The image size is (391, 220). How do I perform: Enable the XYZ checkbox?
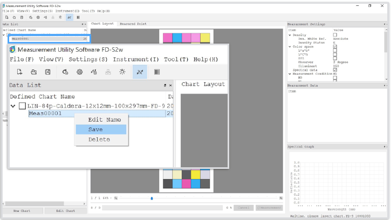pos(335,58)
